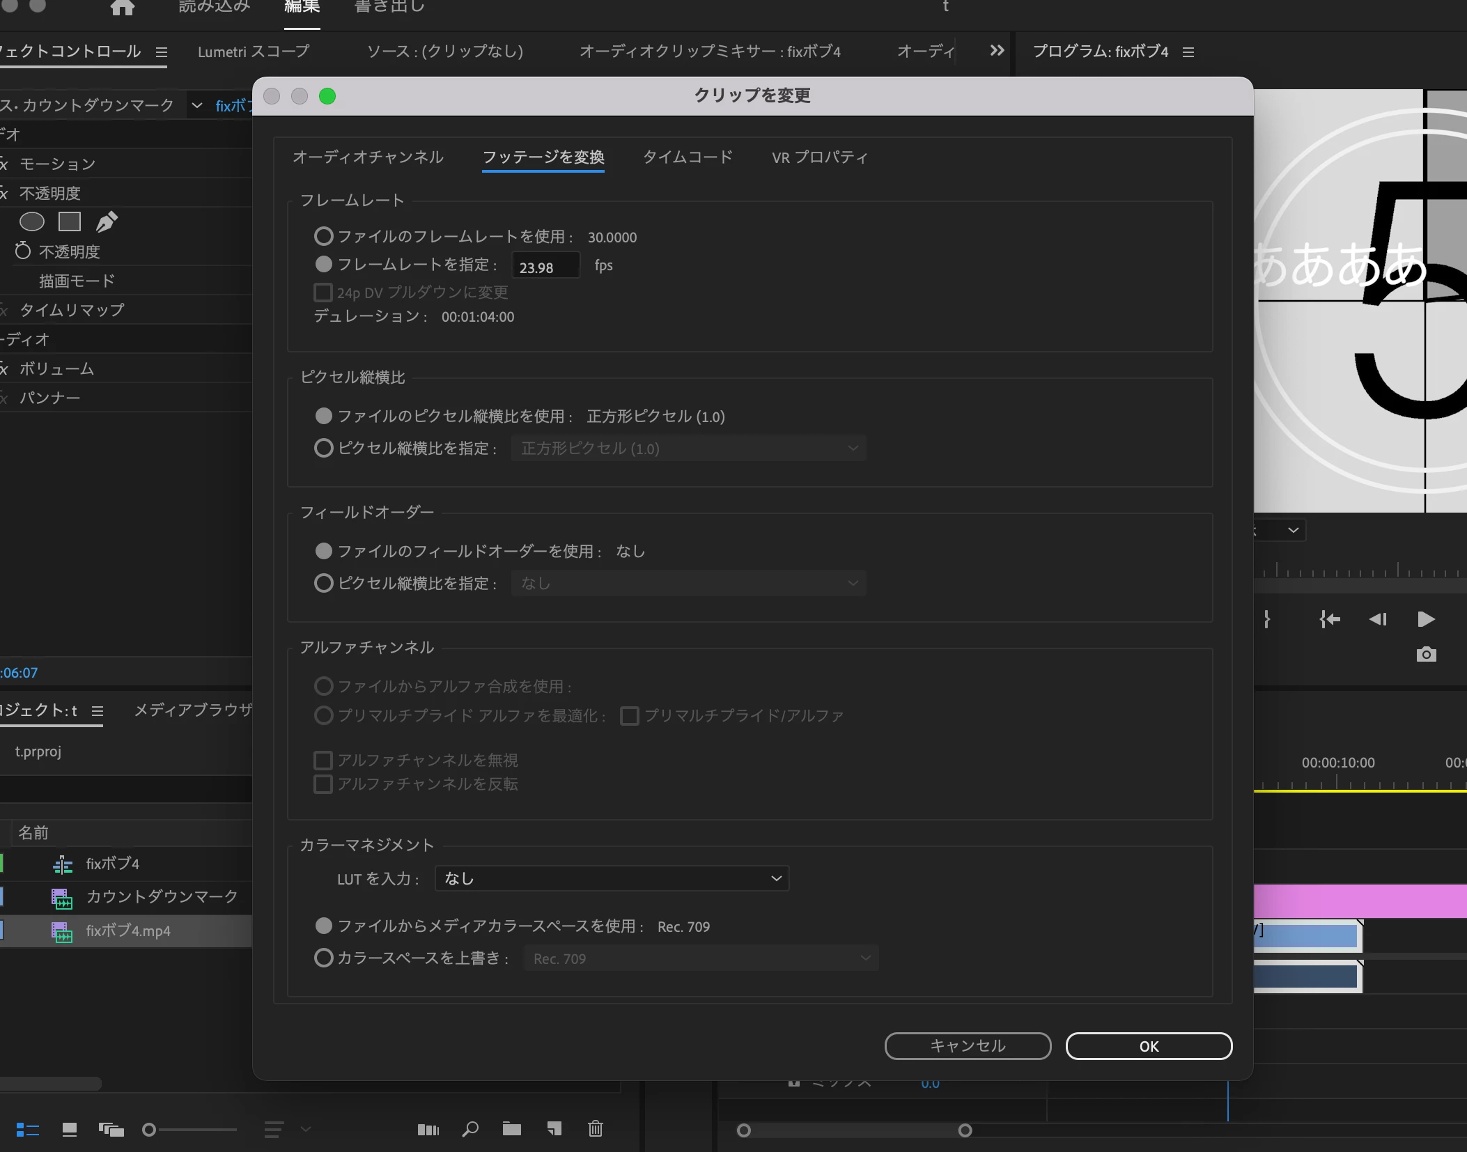Click the trash delete icon in project panel
Viewport: 1467px width, 1152px height.
[x=596, y=1129]
